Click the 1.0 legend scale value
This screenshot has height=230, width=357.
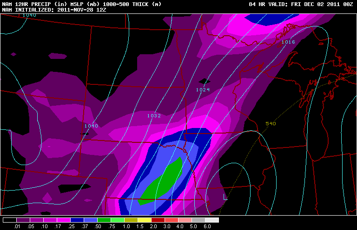coord(126,226)
